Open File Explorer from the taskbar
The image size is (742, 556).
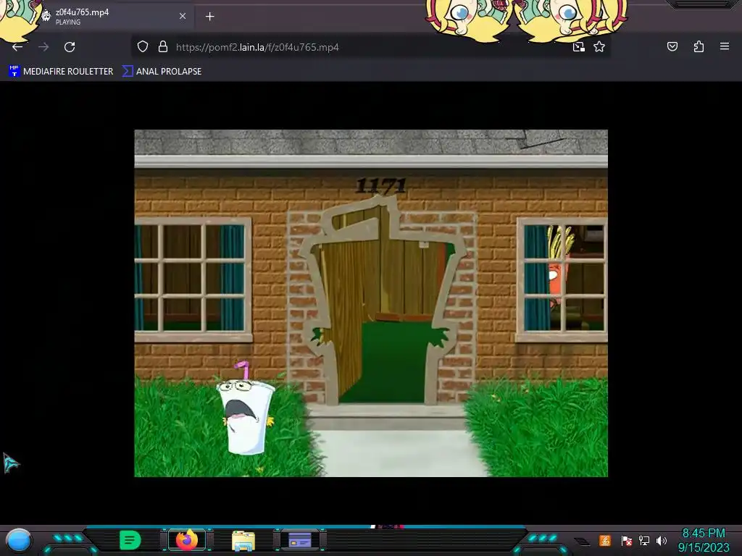(243, 541)
